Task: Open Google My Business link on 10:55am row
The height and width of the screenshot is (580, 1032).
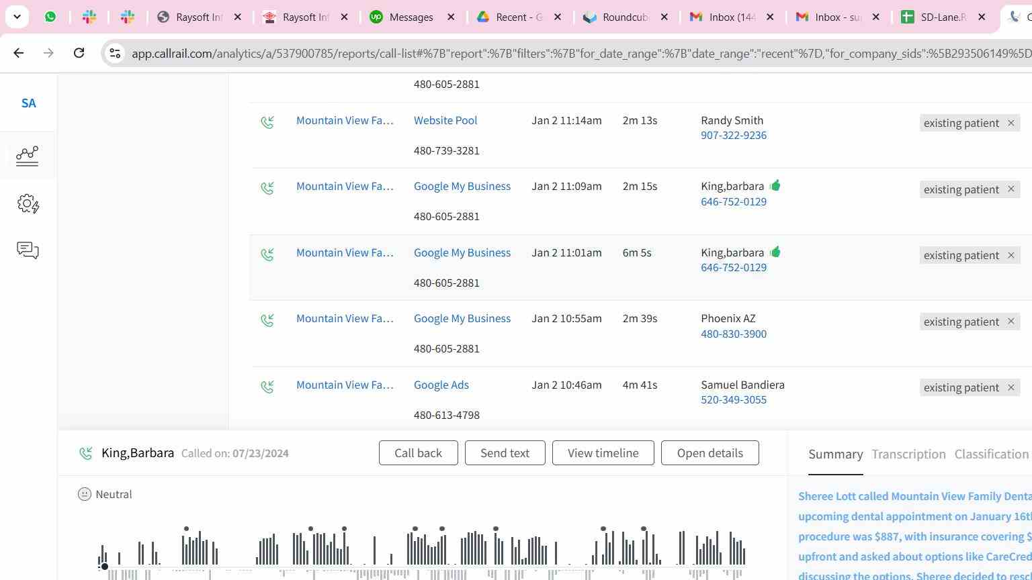Action: tap(462, 318)
